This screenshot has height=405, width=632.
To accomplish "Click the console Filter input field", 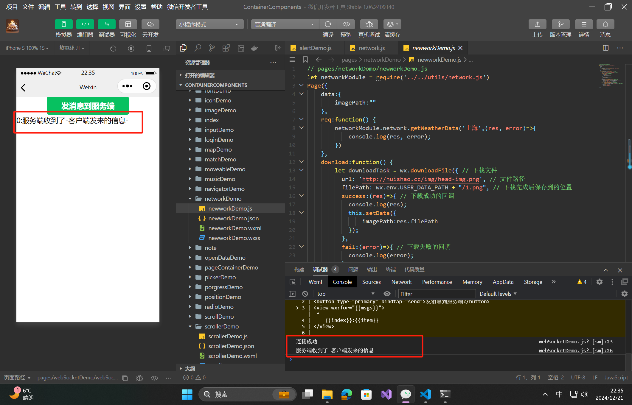I will pyautogui.click(x=437, y=294).
